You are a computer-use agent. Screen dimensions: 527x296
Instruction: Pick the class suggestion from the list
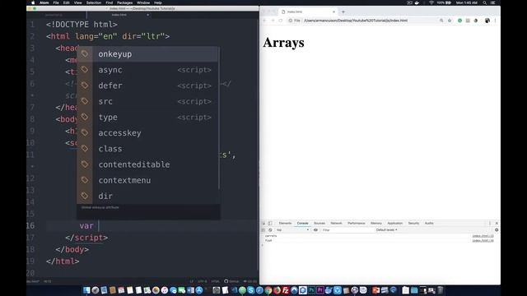click(147, 149)
